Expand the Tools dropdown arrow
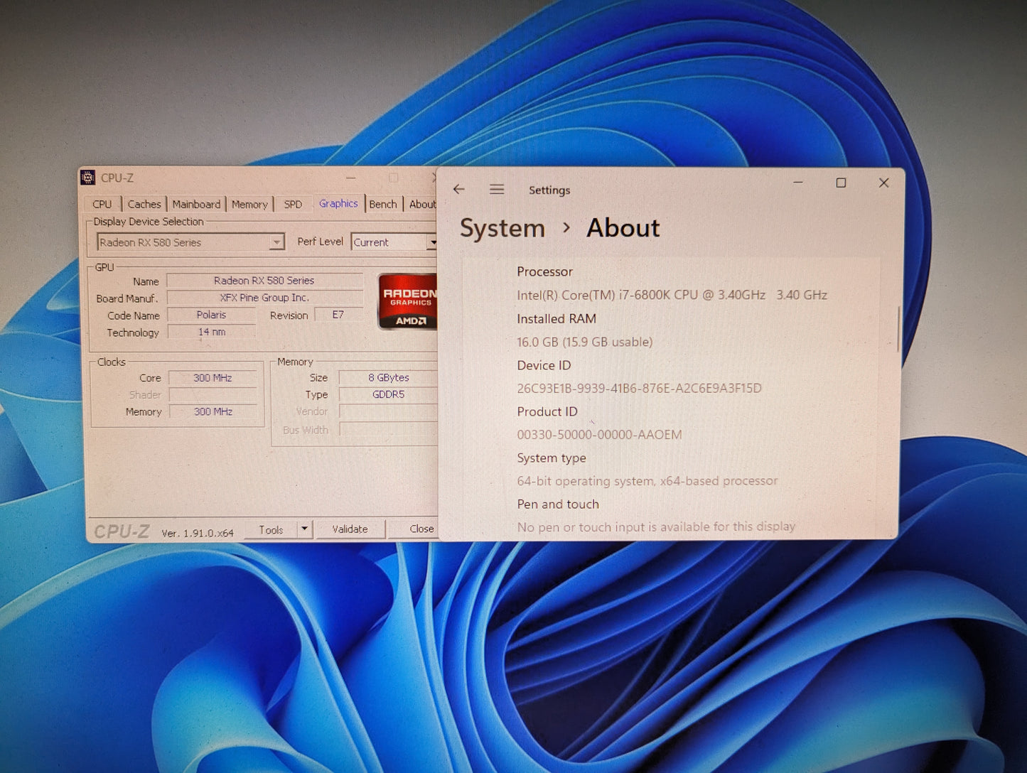This screenshot has width=1027, height=773. (x=304, y=529)
